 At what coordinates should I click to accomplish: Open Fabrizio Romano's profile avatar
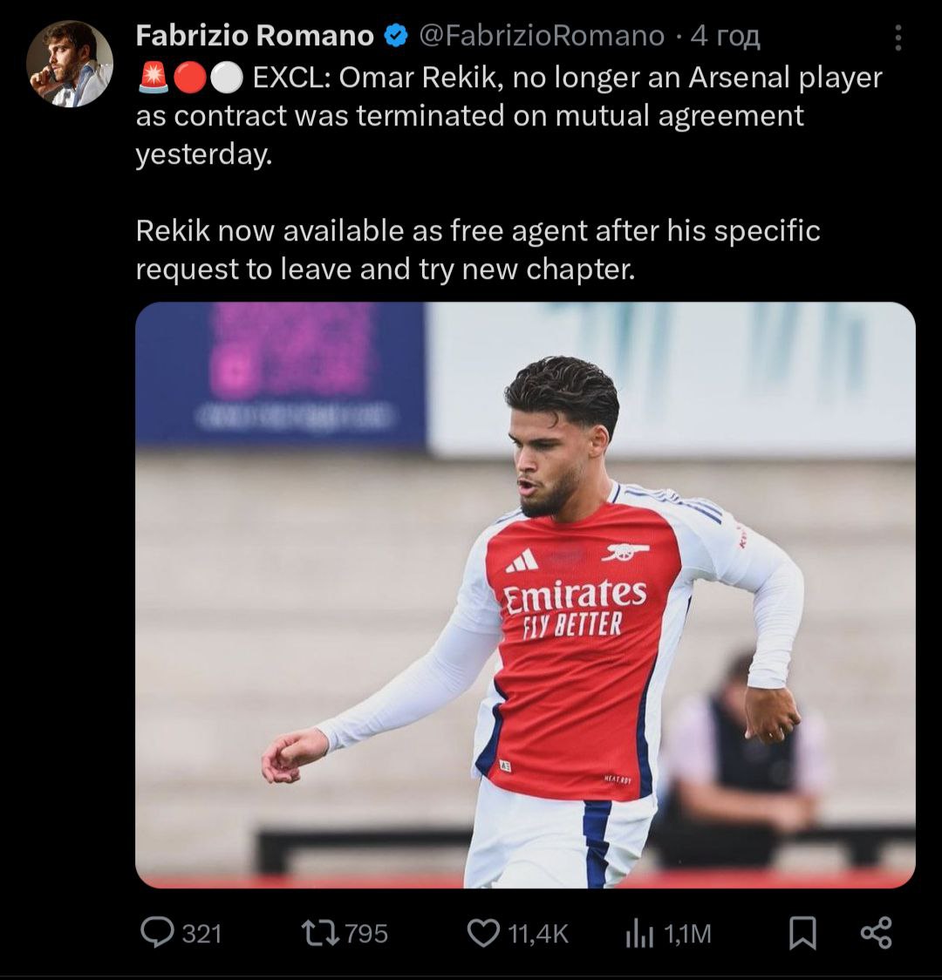(x=69, y=64)
